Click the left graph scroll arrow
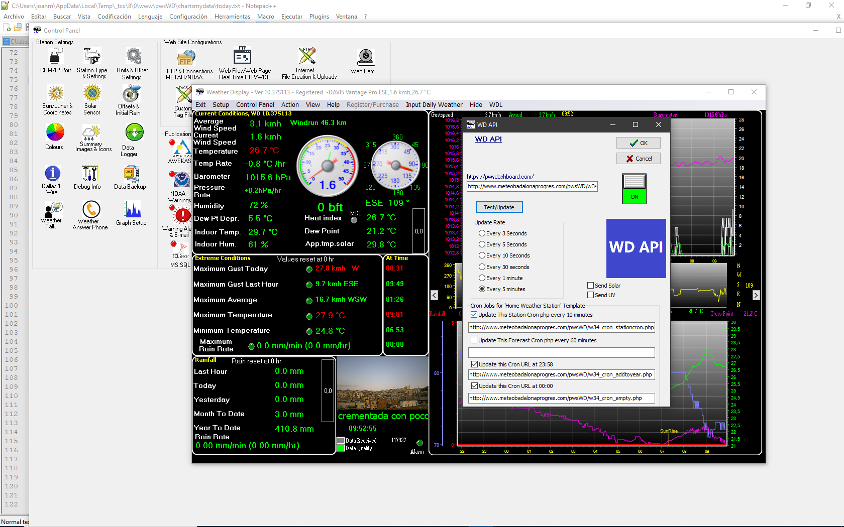Viewport: 844px width, 527px height. [x=435, y=295]
